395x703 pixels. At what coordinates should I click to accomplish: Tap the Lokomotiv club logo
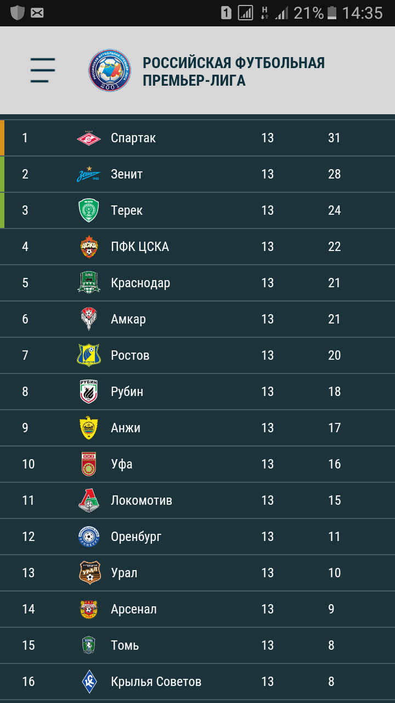pos(89,500)
